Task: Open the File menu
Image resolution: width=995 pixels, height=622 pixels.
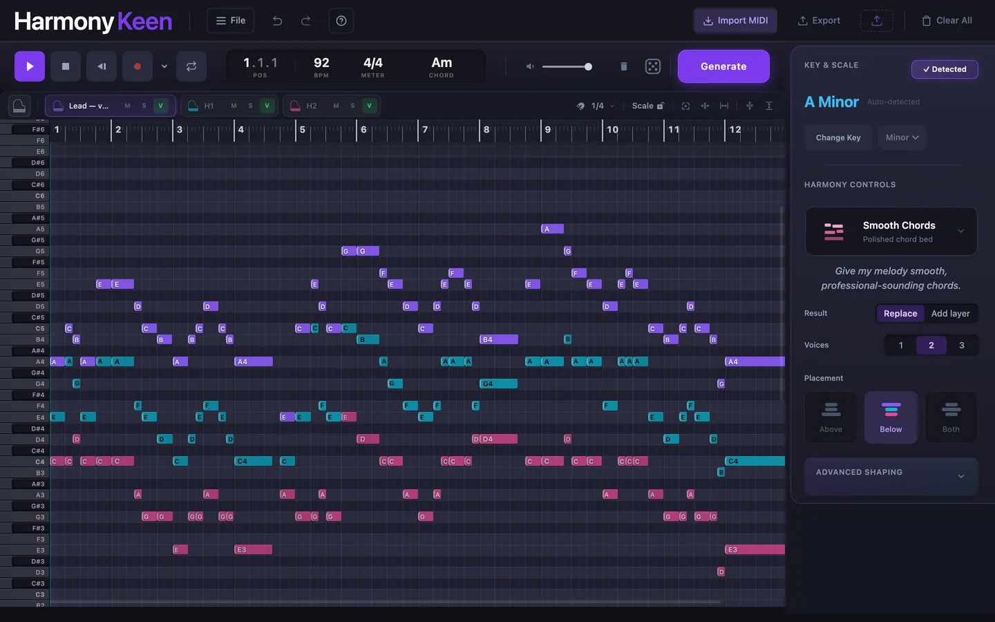Action: click(x=231, y=21)
